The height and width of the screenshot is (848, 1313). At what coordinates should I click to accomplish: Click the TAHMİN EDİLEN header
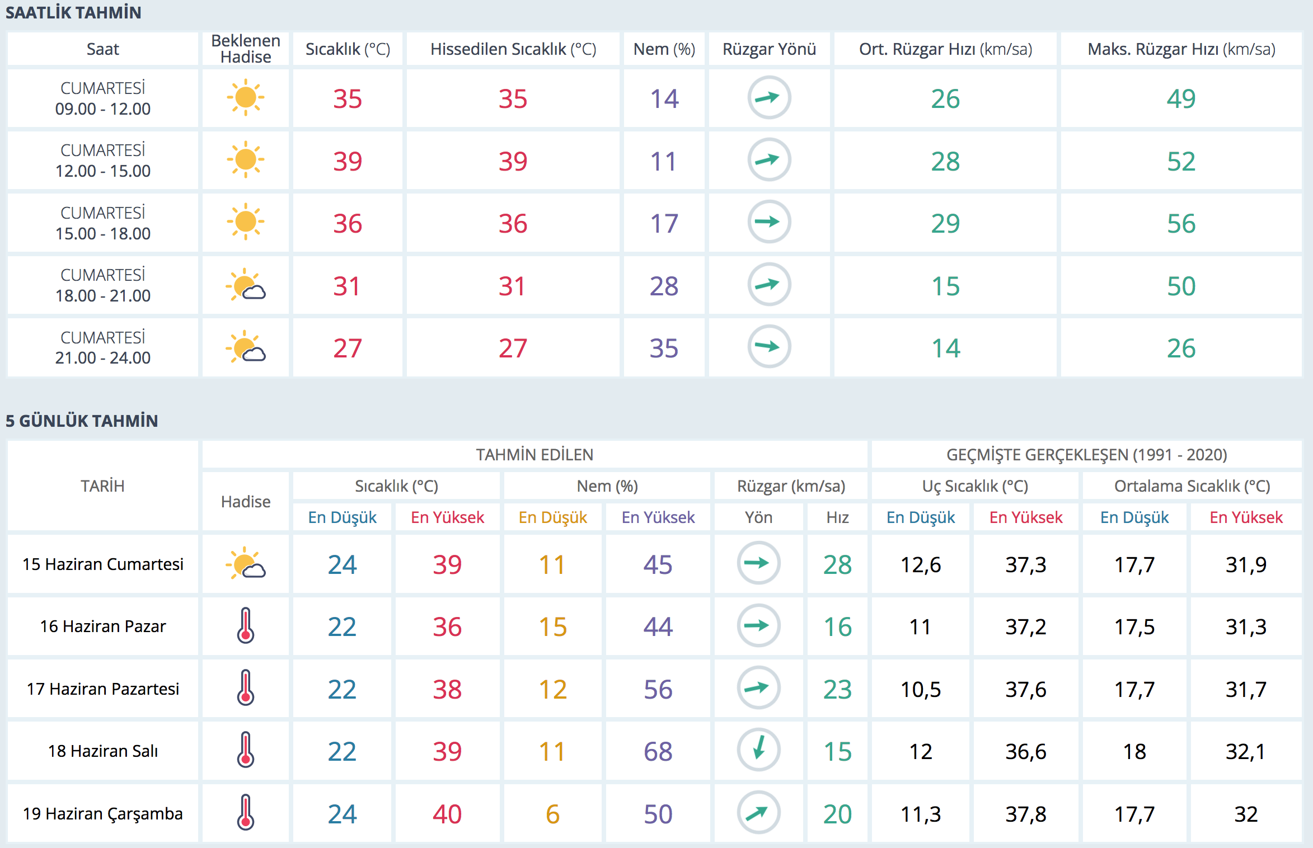point(534,454)
